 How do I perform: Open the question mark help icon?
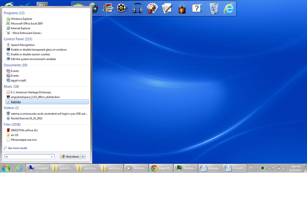tap(197, 8)
